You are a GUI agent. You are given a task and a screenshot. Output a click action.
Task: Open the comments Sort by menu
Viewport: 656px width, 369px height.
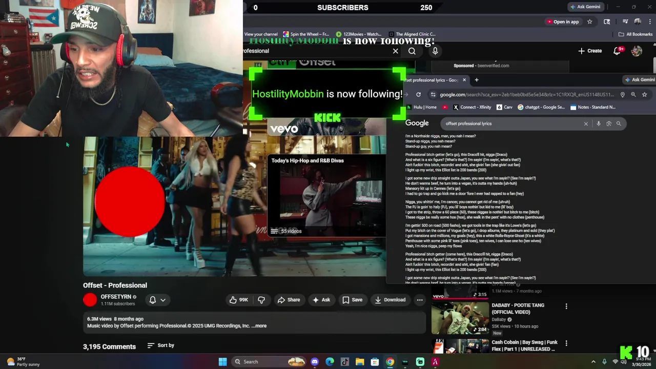(160, 345)
